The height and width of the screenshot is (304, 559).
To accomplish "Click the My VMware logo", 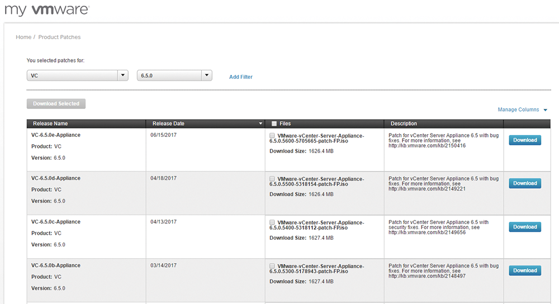I will tap(45, 10).
